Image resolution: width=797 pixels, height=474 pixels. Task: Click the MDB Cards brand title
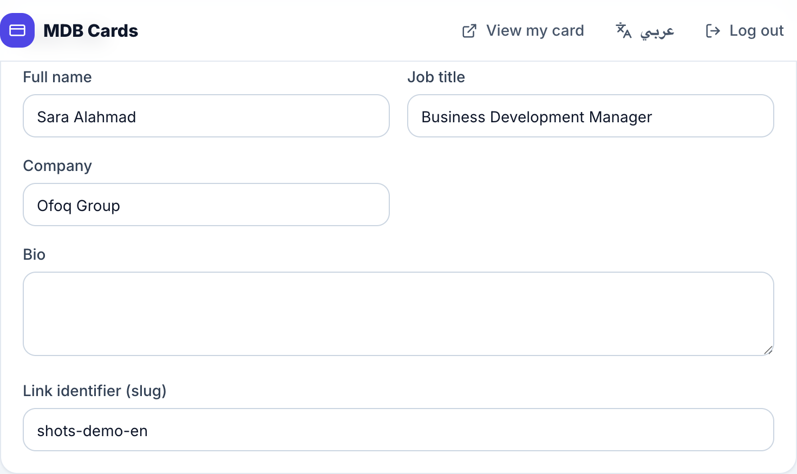click(90, 31)
